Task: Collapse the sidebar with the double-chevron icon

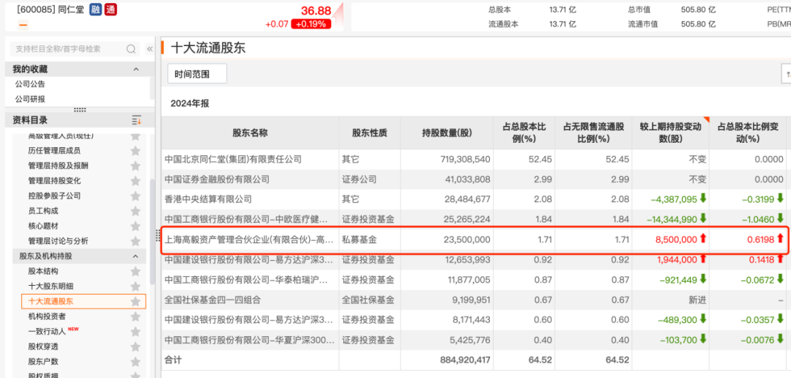Action: [149, 49]
